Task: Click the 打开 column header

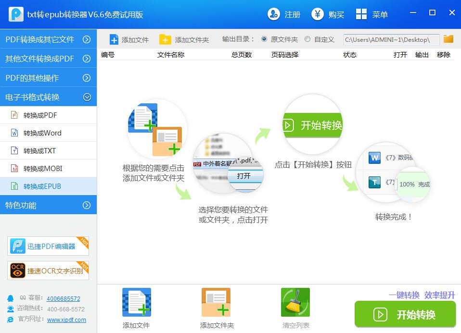Action: tap(400, 55)
